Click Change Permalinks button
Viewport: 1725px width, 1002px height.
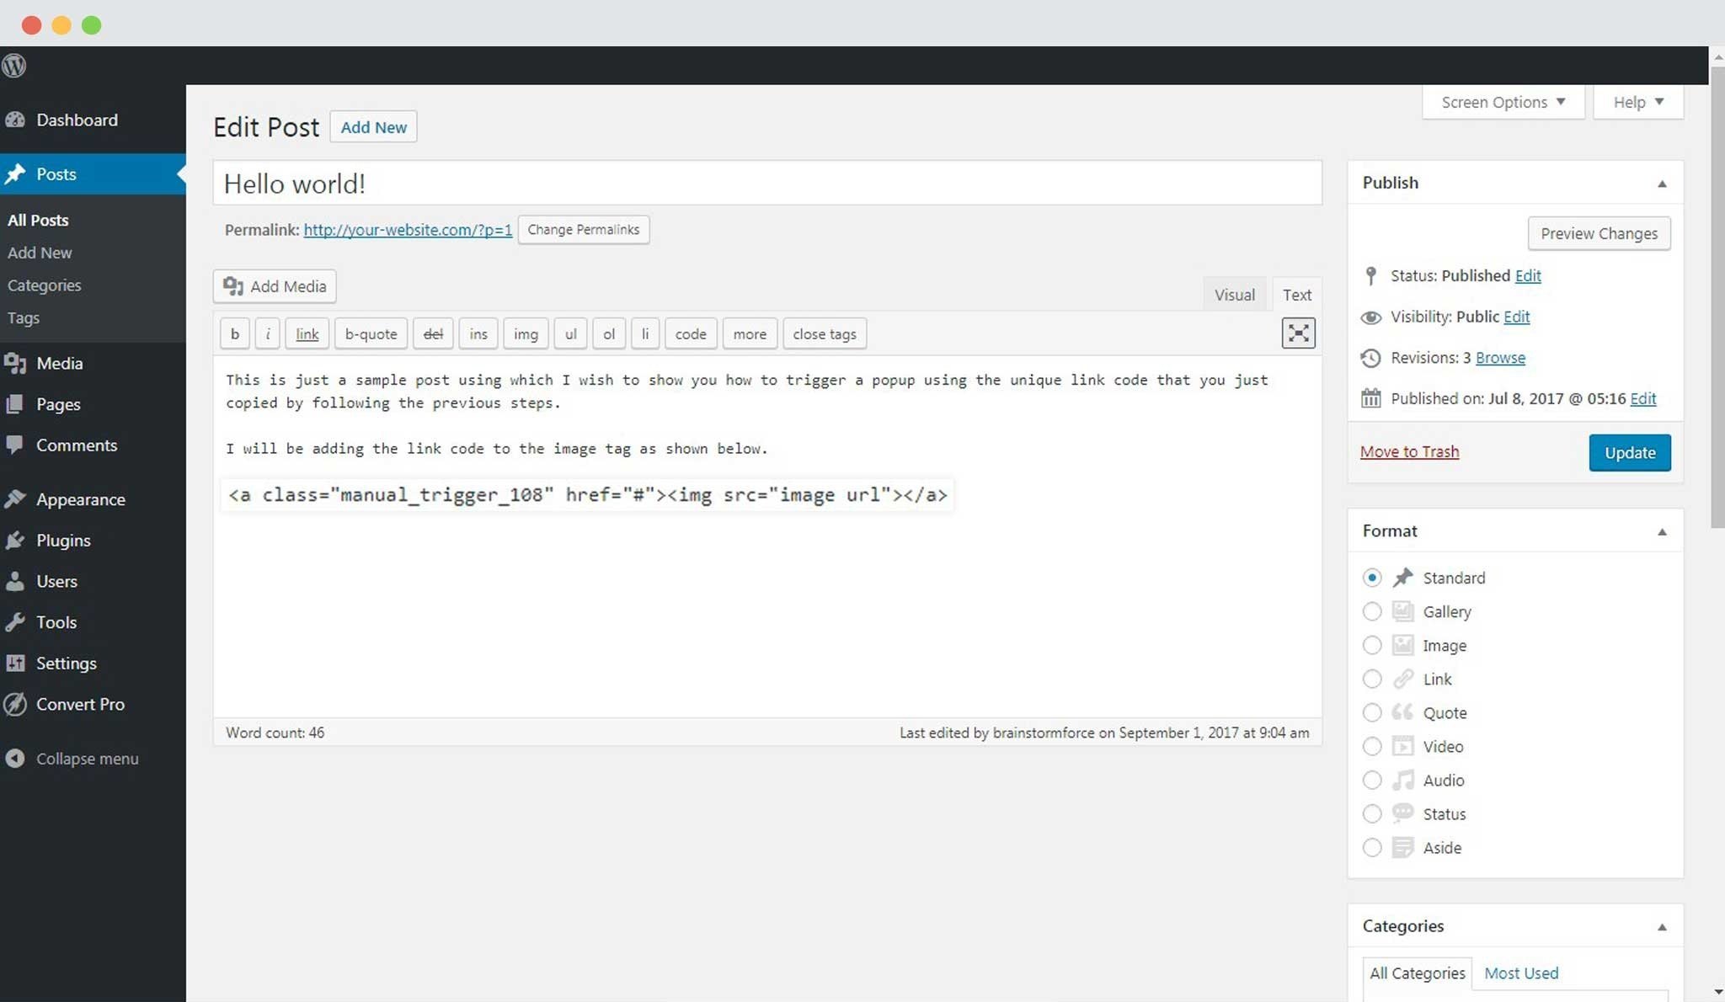(x=583, y=230)
